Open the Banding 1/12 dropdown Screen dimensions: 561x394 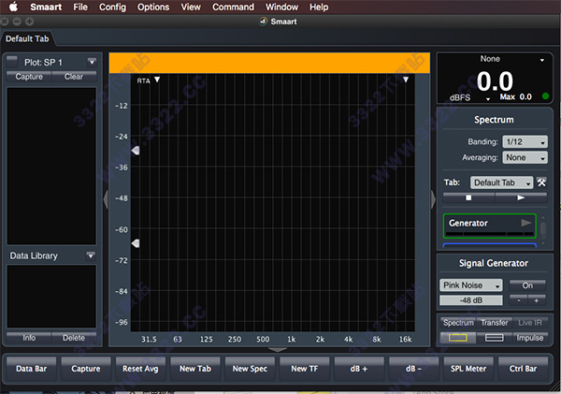(x=525, y=142)
